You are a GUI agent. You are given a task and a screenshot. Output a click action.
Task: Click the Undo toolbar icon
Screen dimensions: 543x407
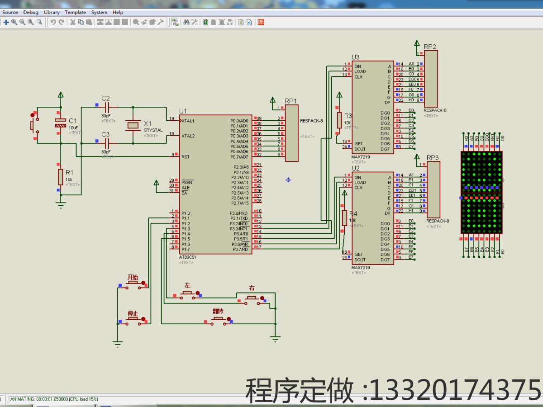tap(53, 22)
